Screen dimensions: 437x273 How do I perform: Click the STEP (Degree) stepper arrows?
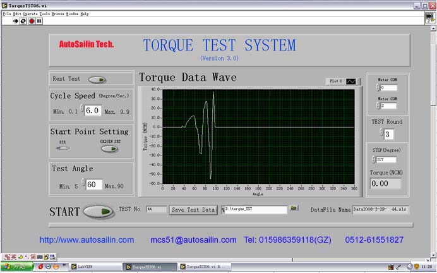[x=374, y=159]
